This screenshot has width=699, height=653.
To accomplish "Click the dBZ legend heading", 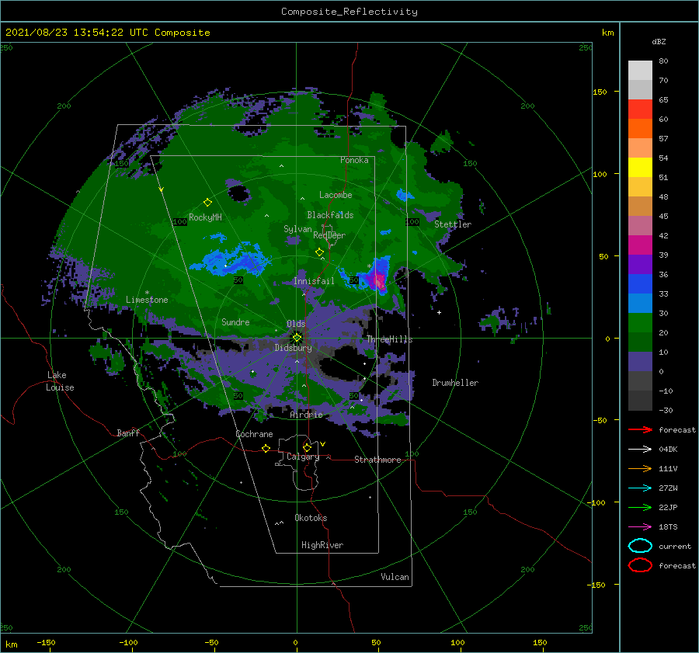I will [x=659, y=41].
